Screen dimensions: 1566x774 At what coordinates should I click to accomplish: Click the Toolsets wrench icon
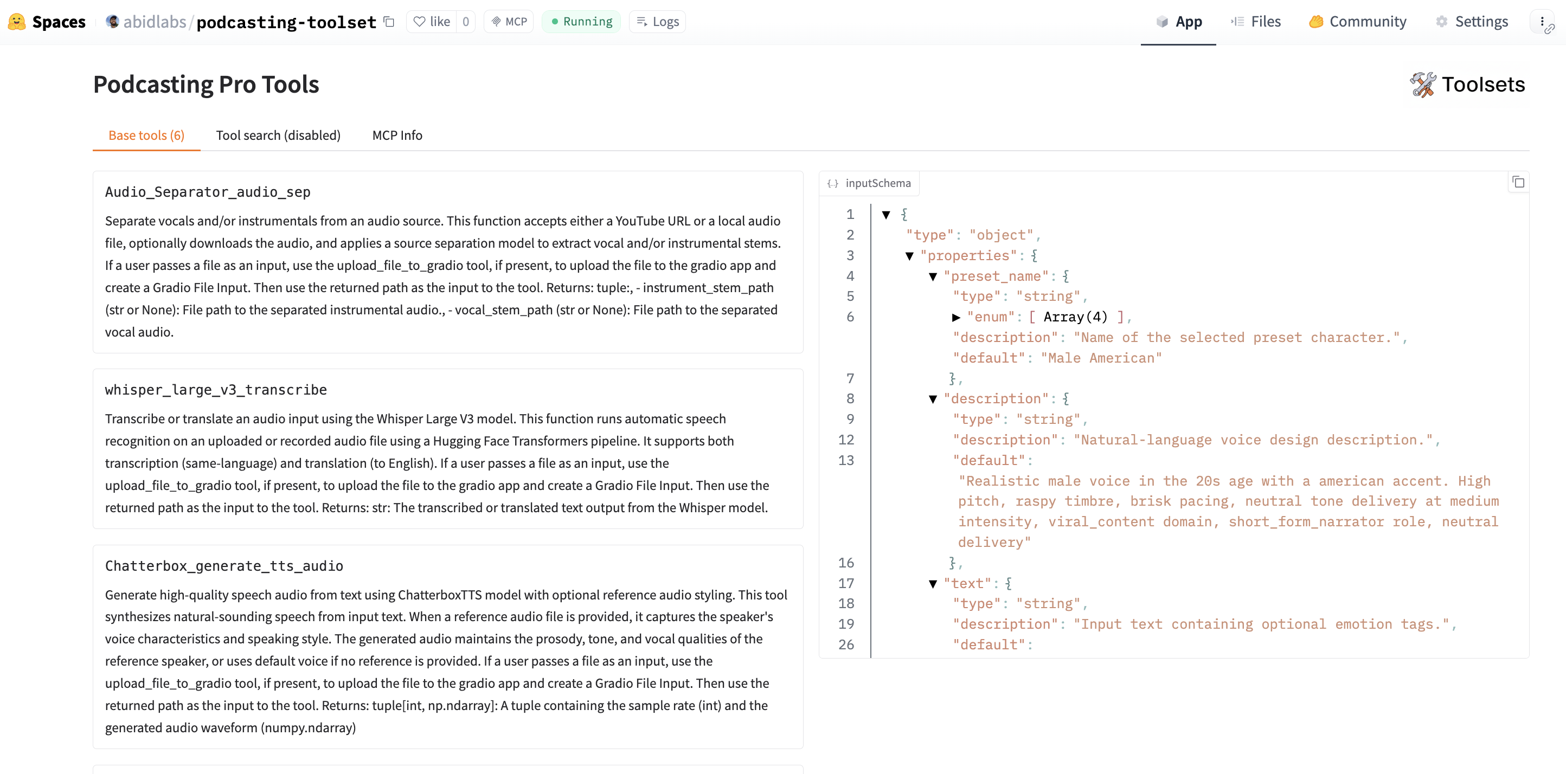(x=1422, y=85)
